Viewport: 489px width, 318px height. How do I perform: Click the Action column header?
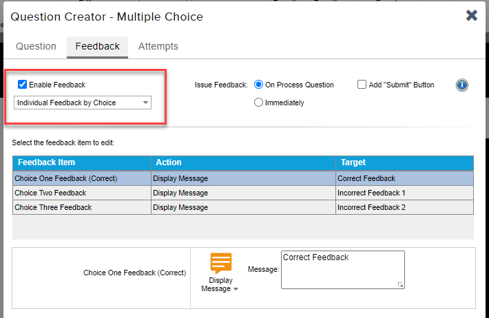(x=243, y=162)
